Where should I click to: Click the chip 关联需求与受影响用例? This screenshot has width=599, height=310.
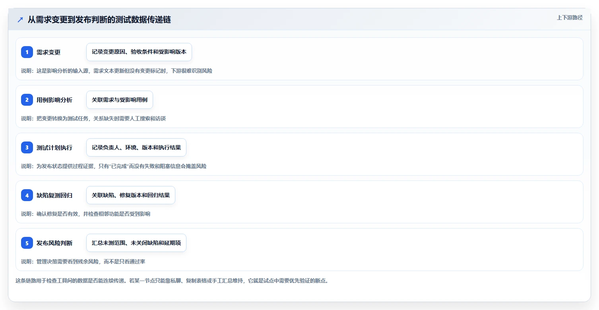tap(120, 100)
